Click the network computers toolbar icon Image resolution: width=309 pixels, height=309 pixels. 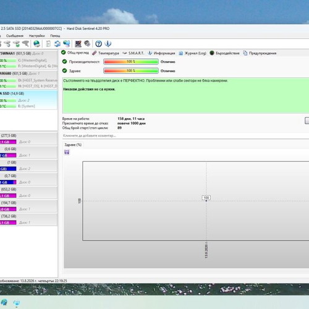coord(67,44)
